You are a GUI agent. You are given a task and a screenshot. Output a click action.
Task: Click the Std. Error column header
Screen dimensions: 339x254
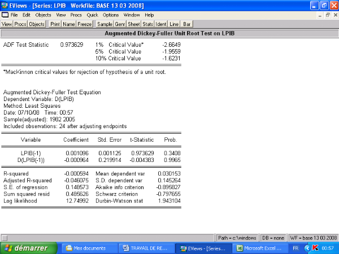[110, 140]
